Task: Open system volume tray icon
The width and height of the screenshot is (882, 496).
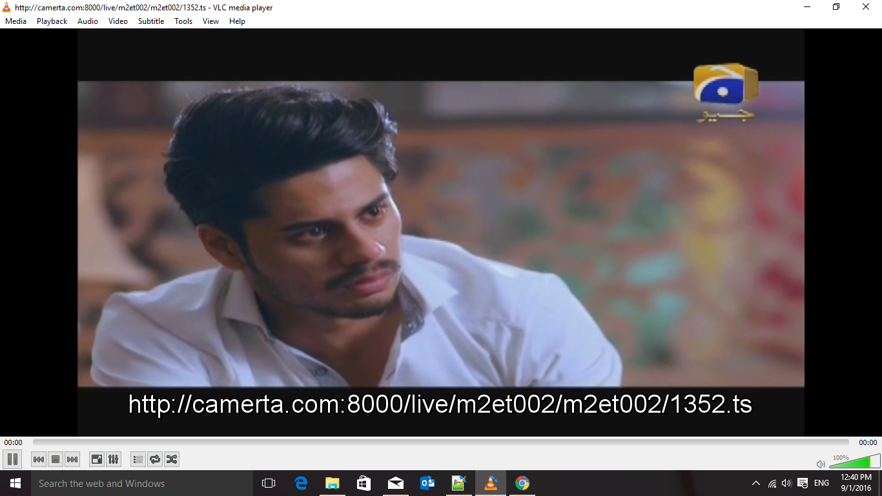Action: click(x=786, y=483)
